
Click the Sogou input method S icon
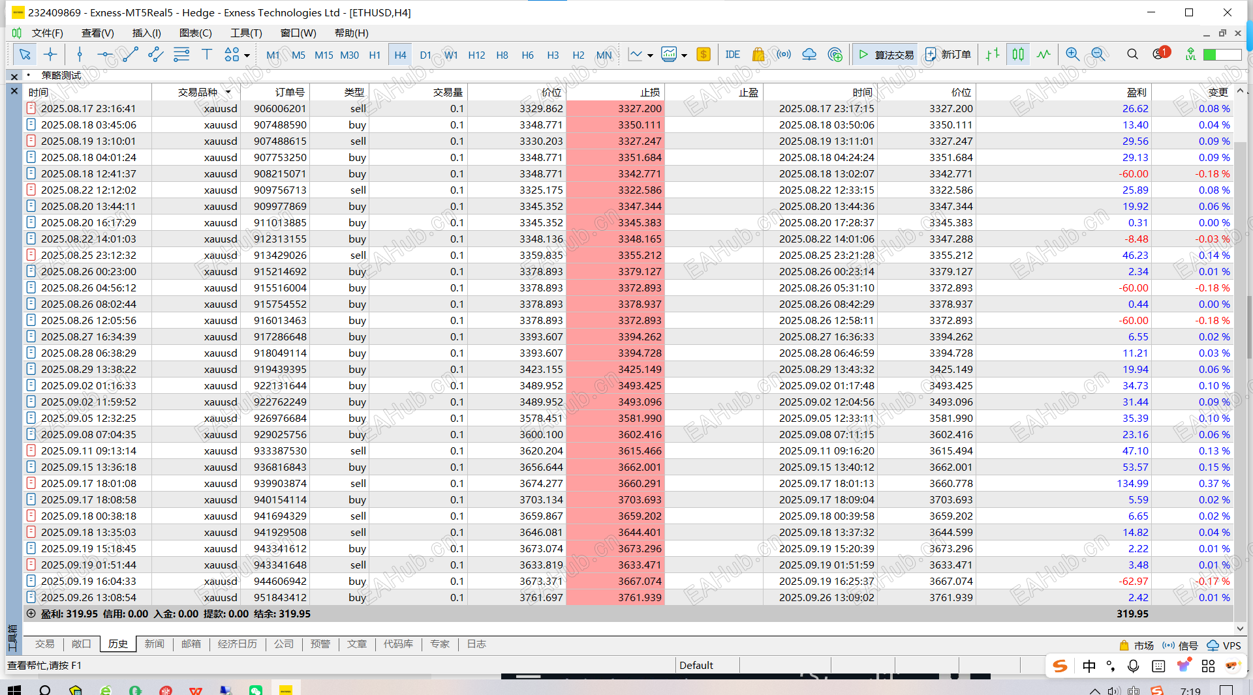pos(1060,666)
